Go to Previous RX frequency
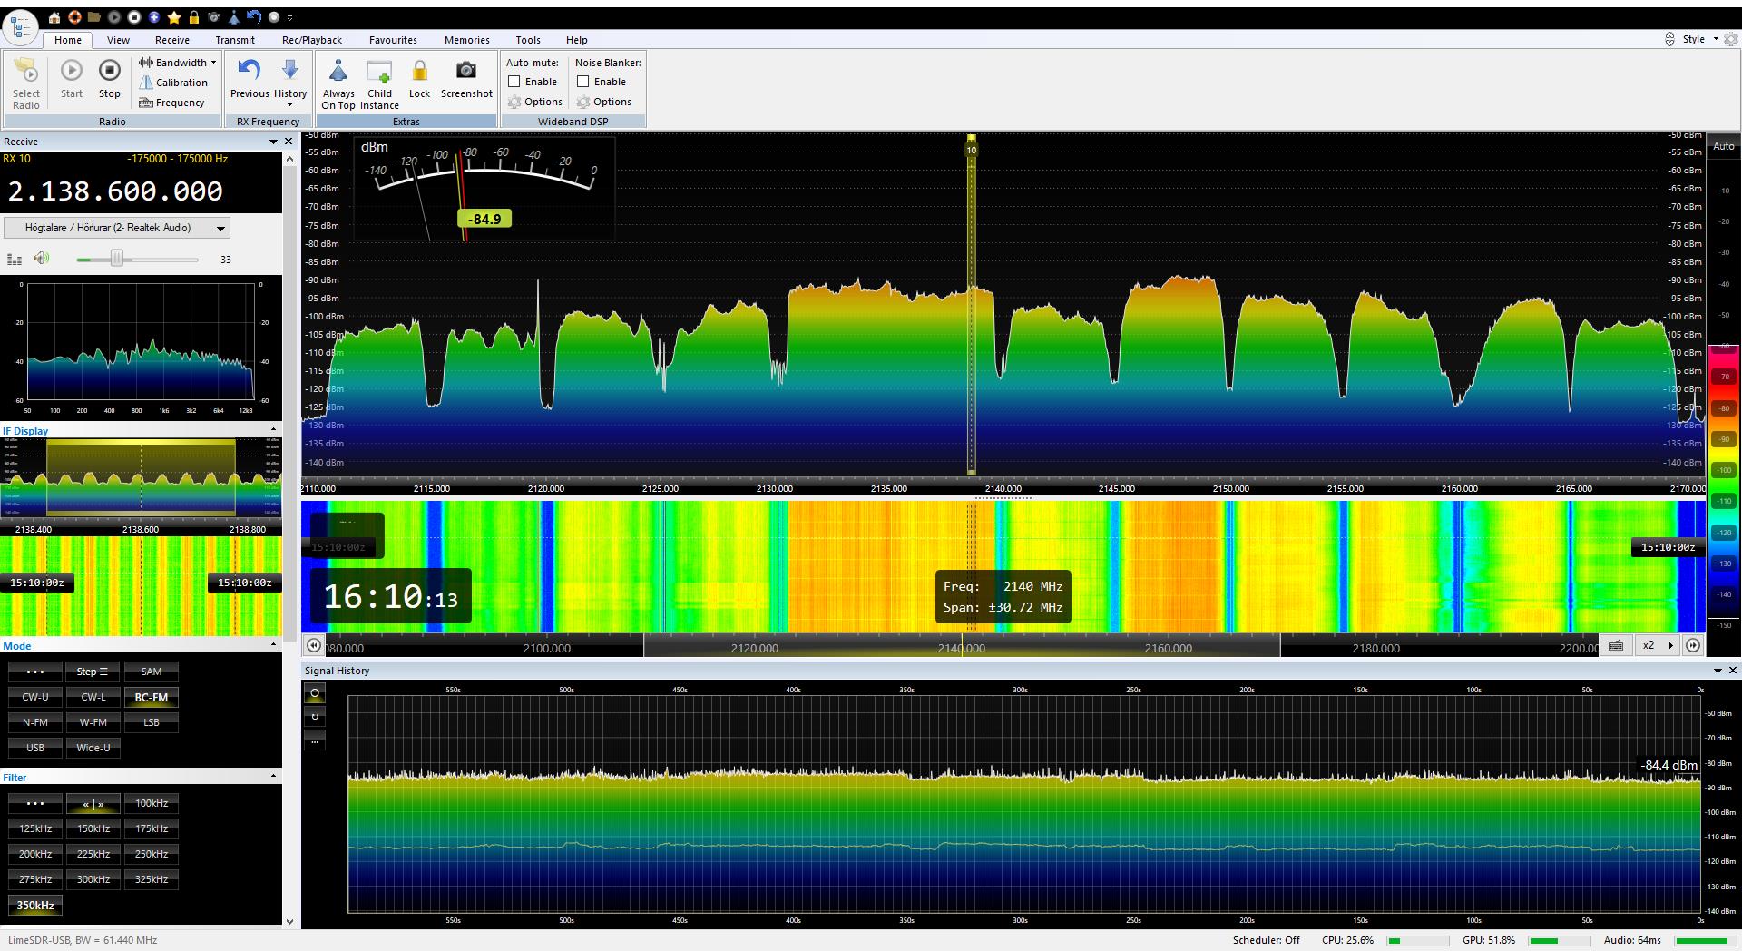 pos(250,72)
